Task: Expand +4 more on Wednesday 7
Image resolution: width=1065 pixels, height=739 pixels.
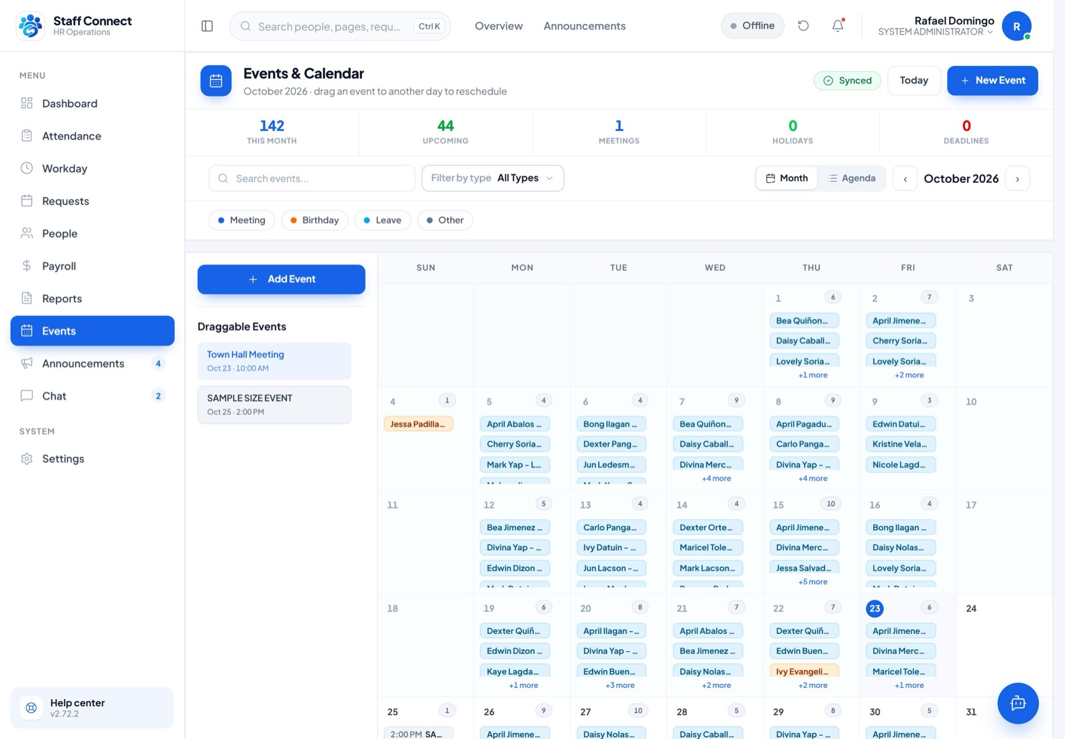Action: (x=716, y=478)
